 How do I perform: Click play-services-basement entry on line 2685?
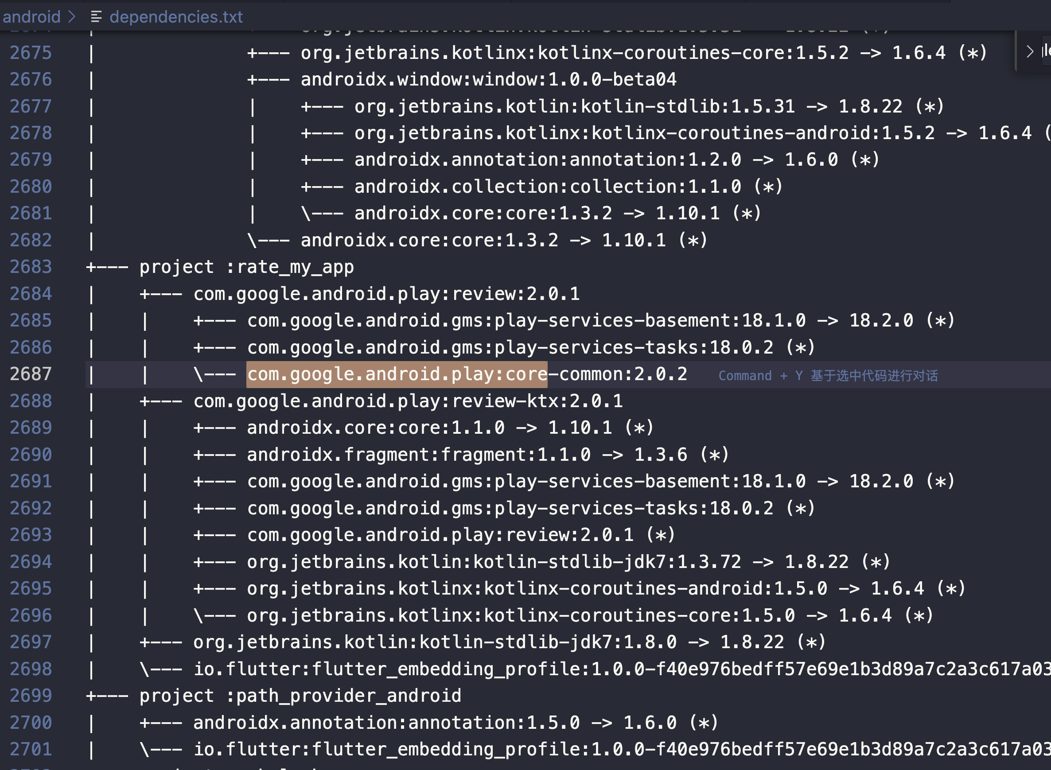(x=601, y=321)
